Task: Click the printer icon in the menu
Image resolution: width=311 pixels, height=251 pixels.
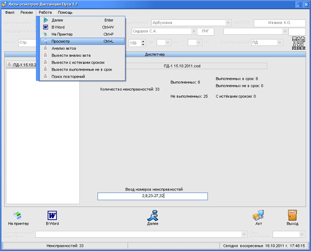Action: tap(46, 34)
